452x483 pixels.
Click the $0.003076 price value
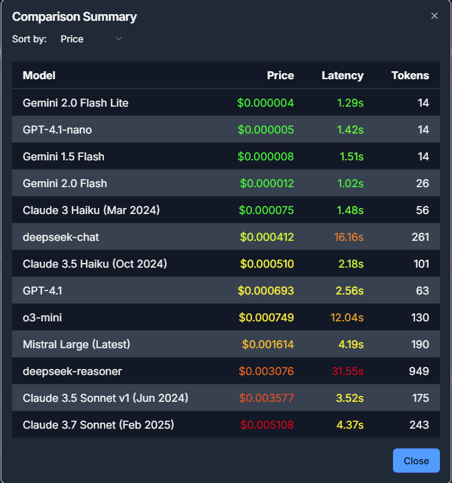pyautogui.click(x=266, y=371)
